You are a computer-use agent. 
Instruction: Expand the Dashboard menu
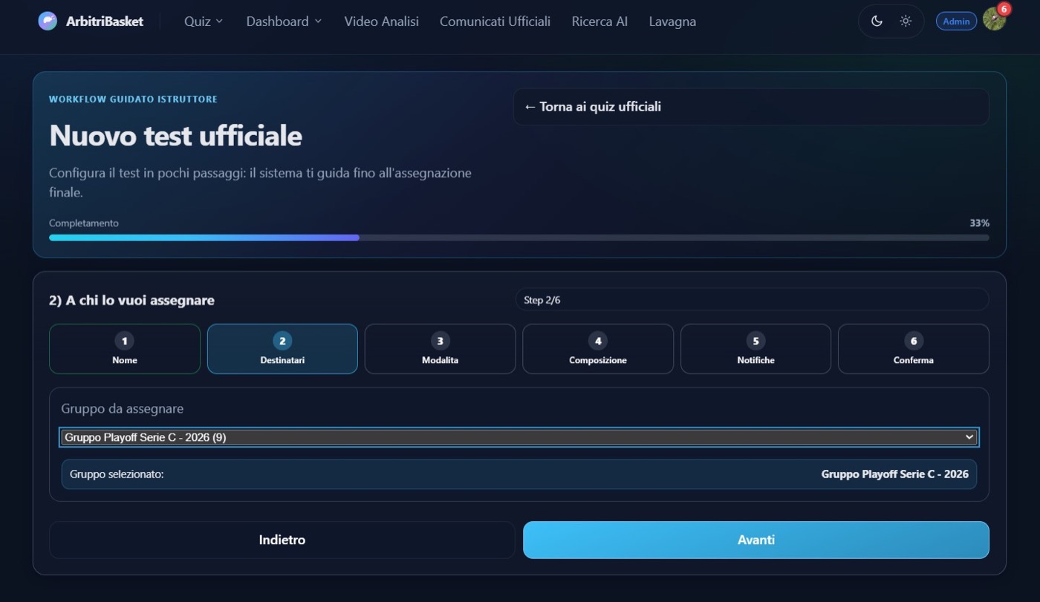[284, 22]
